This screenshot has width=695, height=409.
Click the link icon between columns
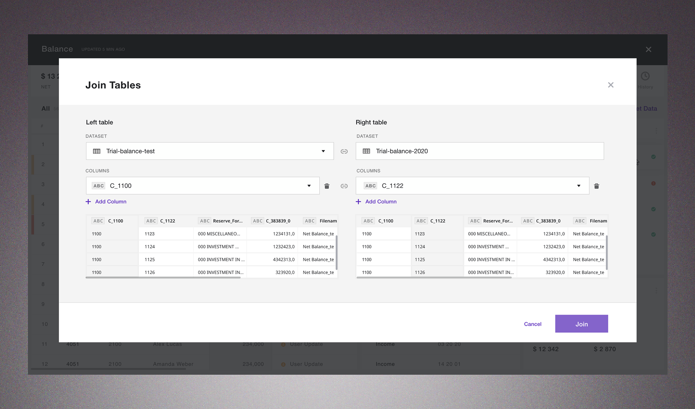(344, 186)
